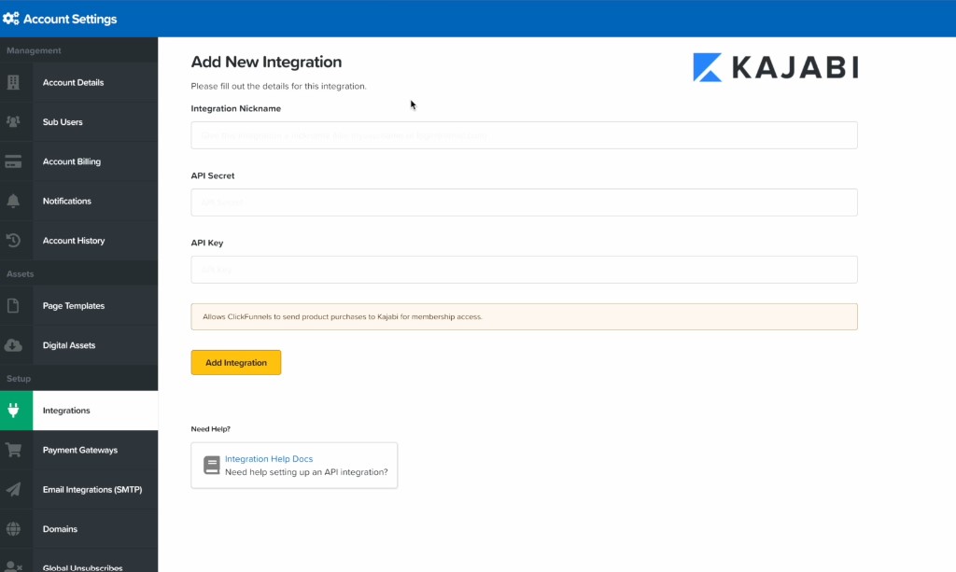Click the Setup section label

tap(19, 379)
